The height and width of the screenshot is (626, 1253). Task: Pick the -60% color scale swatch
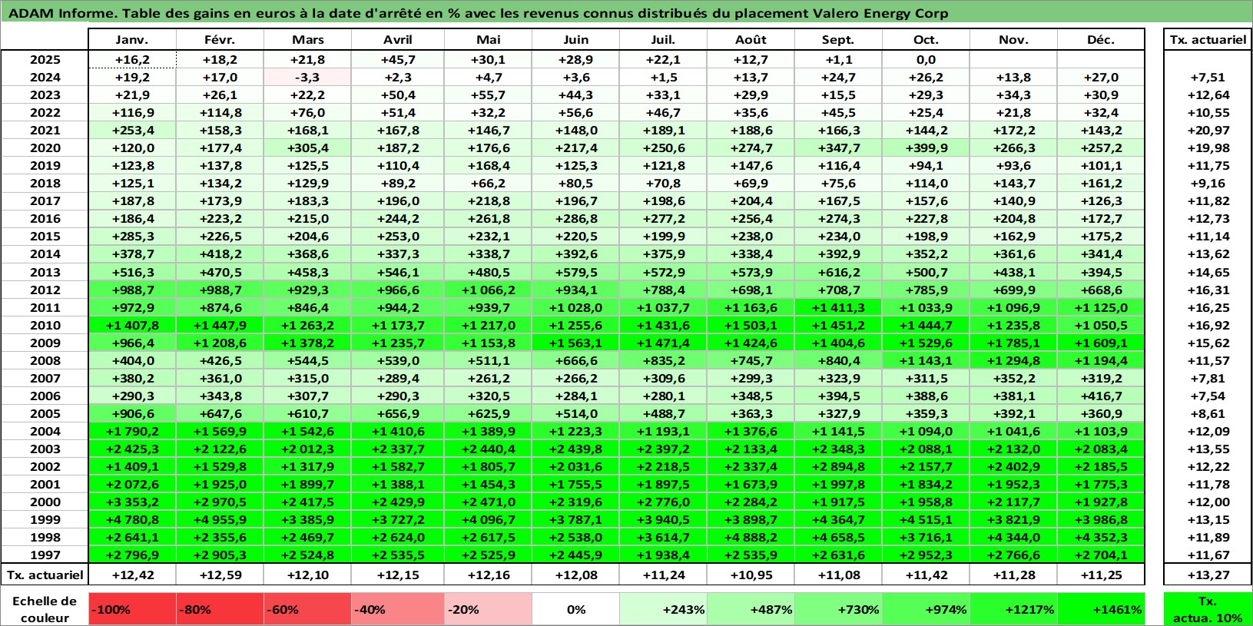[x=308, y=609]
